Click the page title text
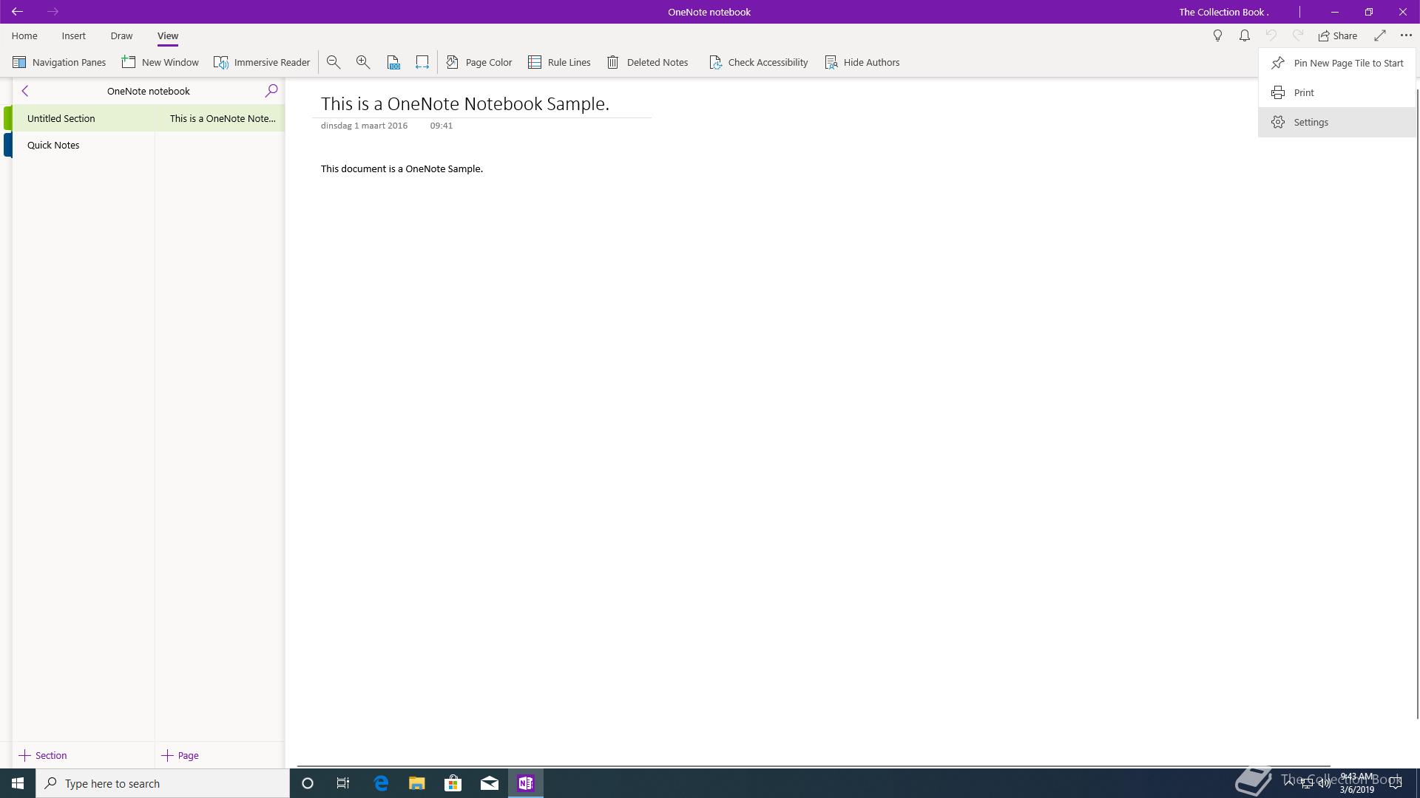This screenshot has height=798, width=1420. click(x=465, y=103)
